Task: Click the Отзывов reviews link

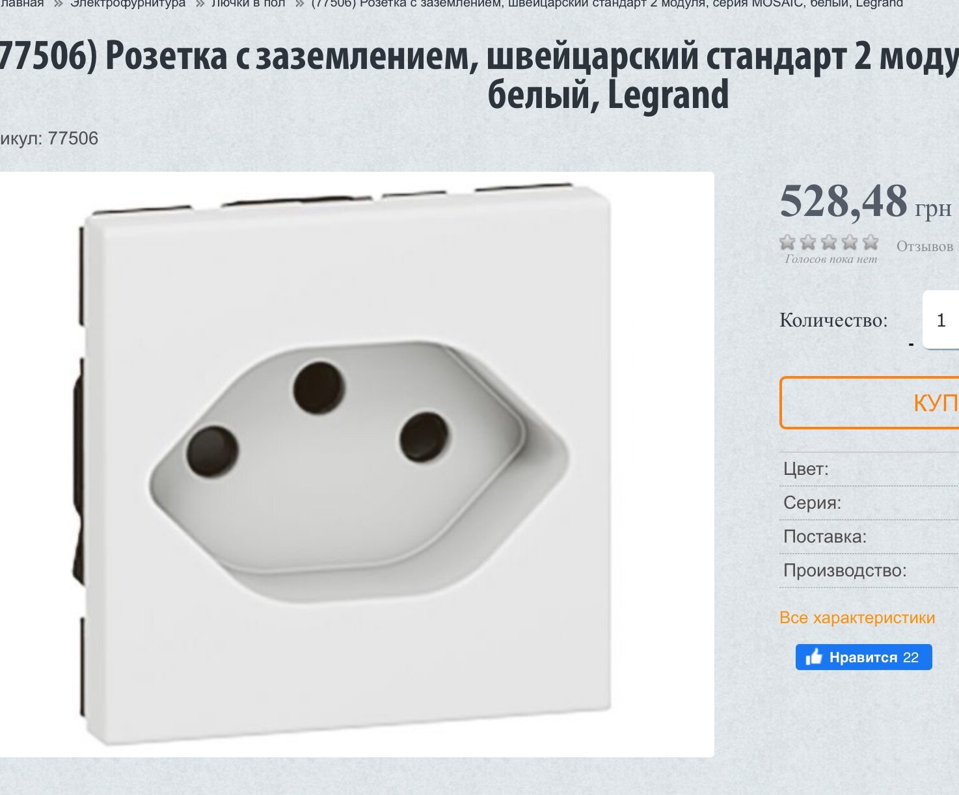Action: click(927, 247)
